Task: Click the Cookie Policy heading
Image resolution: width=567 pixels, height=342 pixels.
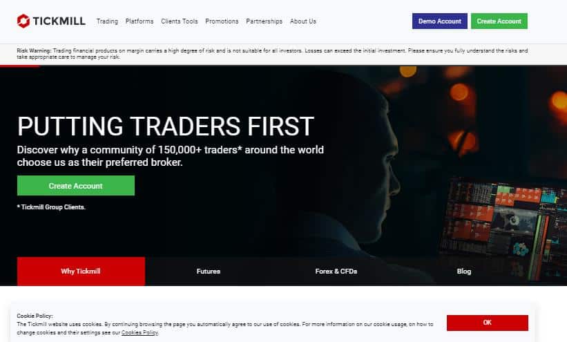Action: 35,316
